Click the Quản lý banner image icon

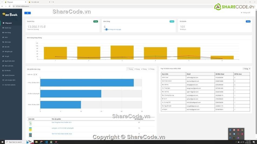click(x=3, y=75)
